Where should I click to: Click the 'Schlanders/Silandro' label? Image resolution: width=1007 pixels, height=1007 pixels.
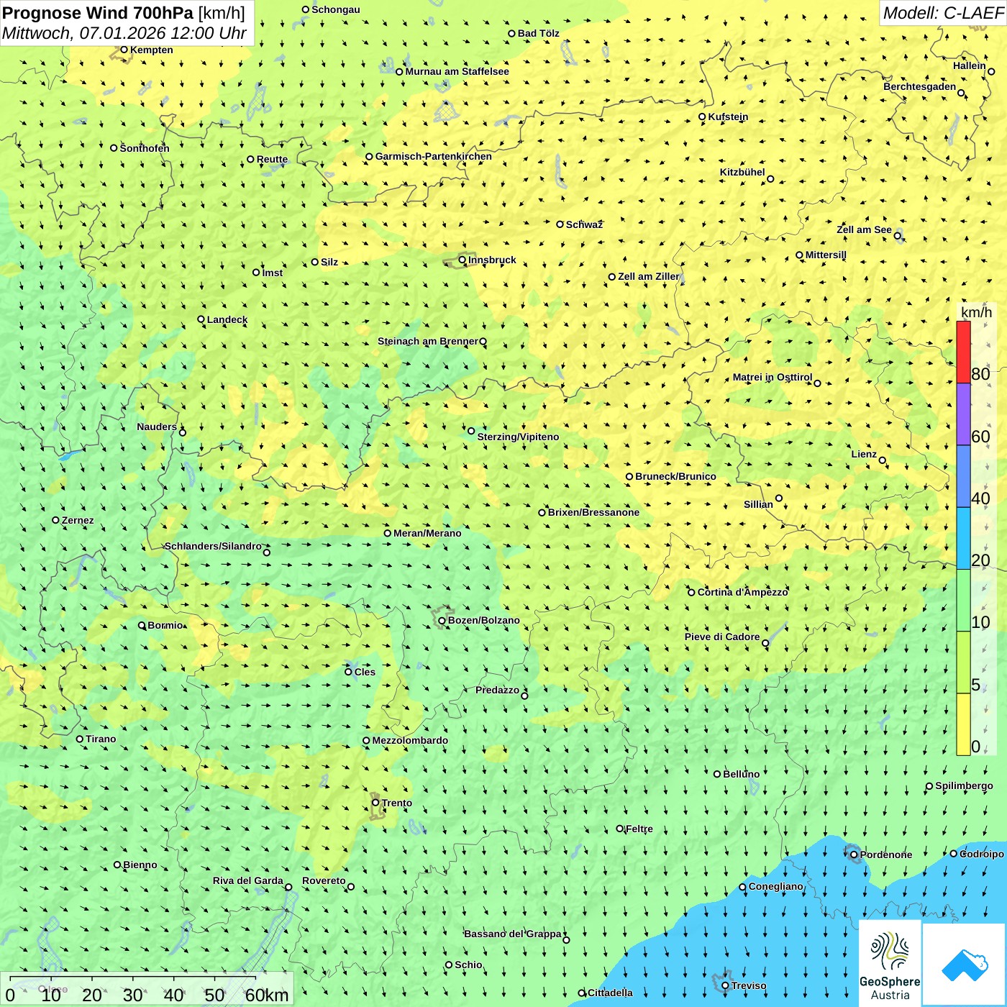pyautogui.click(x=213, y=546)
